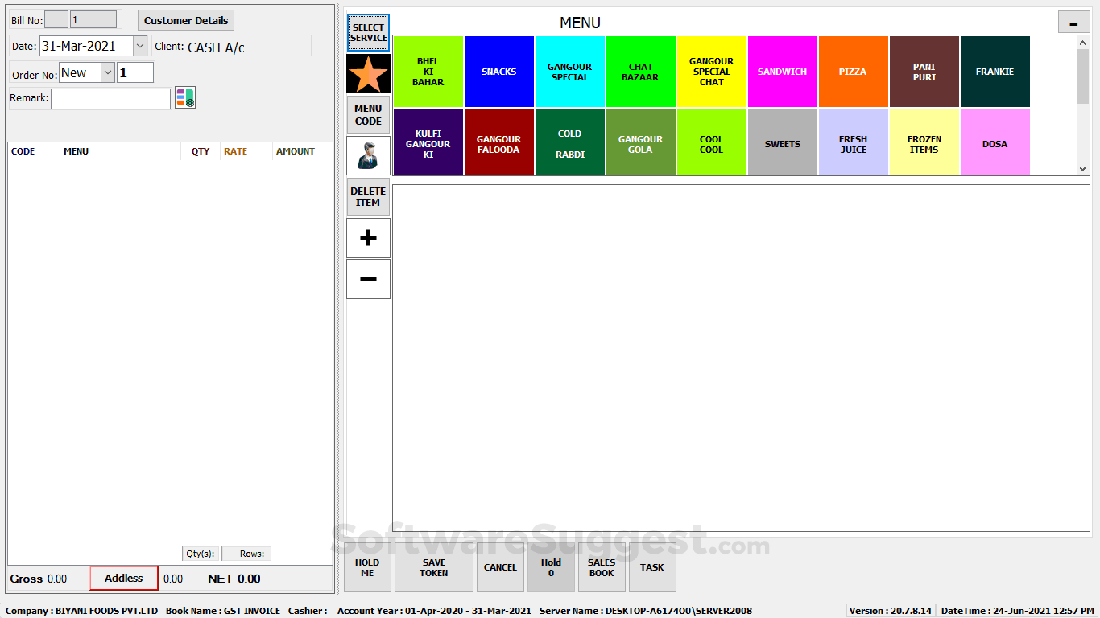Select the bright yellow GANGOUR SPECIAL CHAT tile
The image size is (1100, 618).
tap(711, 71)
